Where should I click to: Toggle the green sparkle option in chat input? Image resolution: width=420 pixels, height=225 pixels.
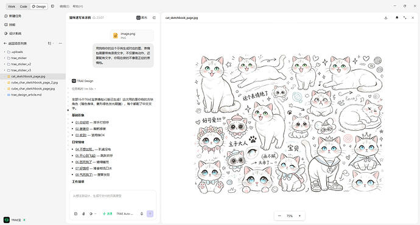pos(107,214)
